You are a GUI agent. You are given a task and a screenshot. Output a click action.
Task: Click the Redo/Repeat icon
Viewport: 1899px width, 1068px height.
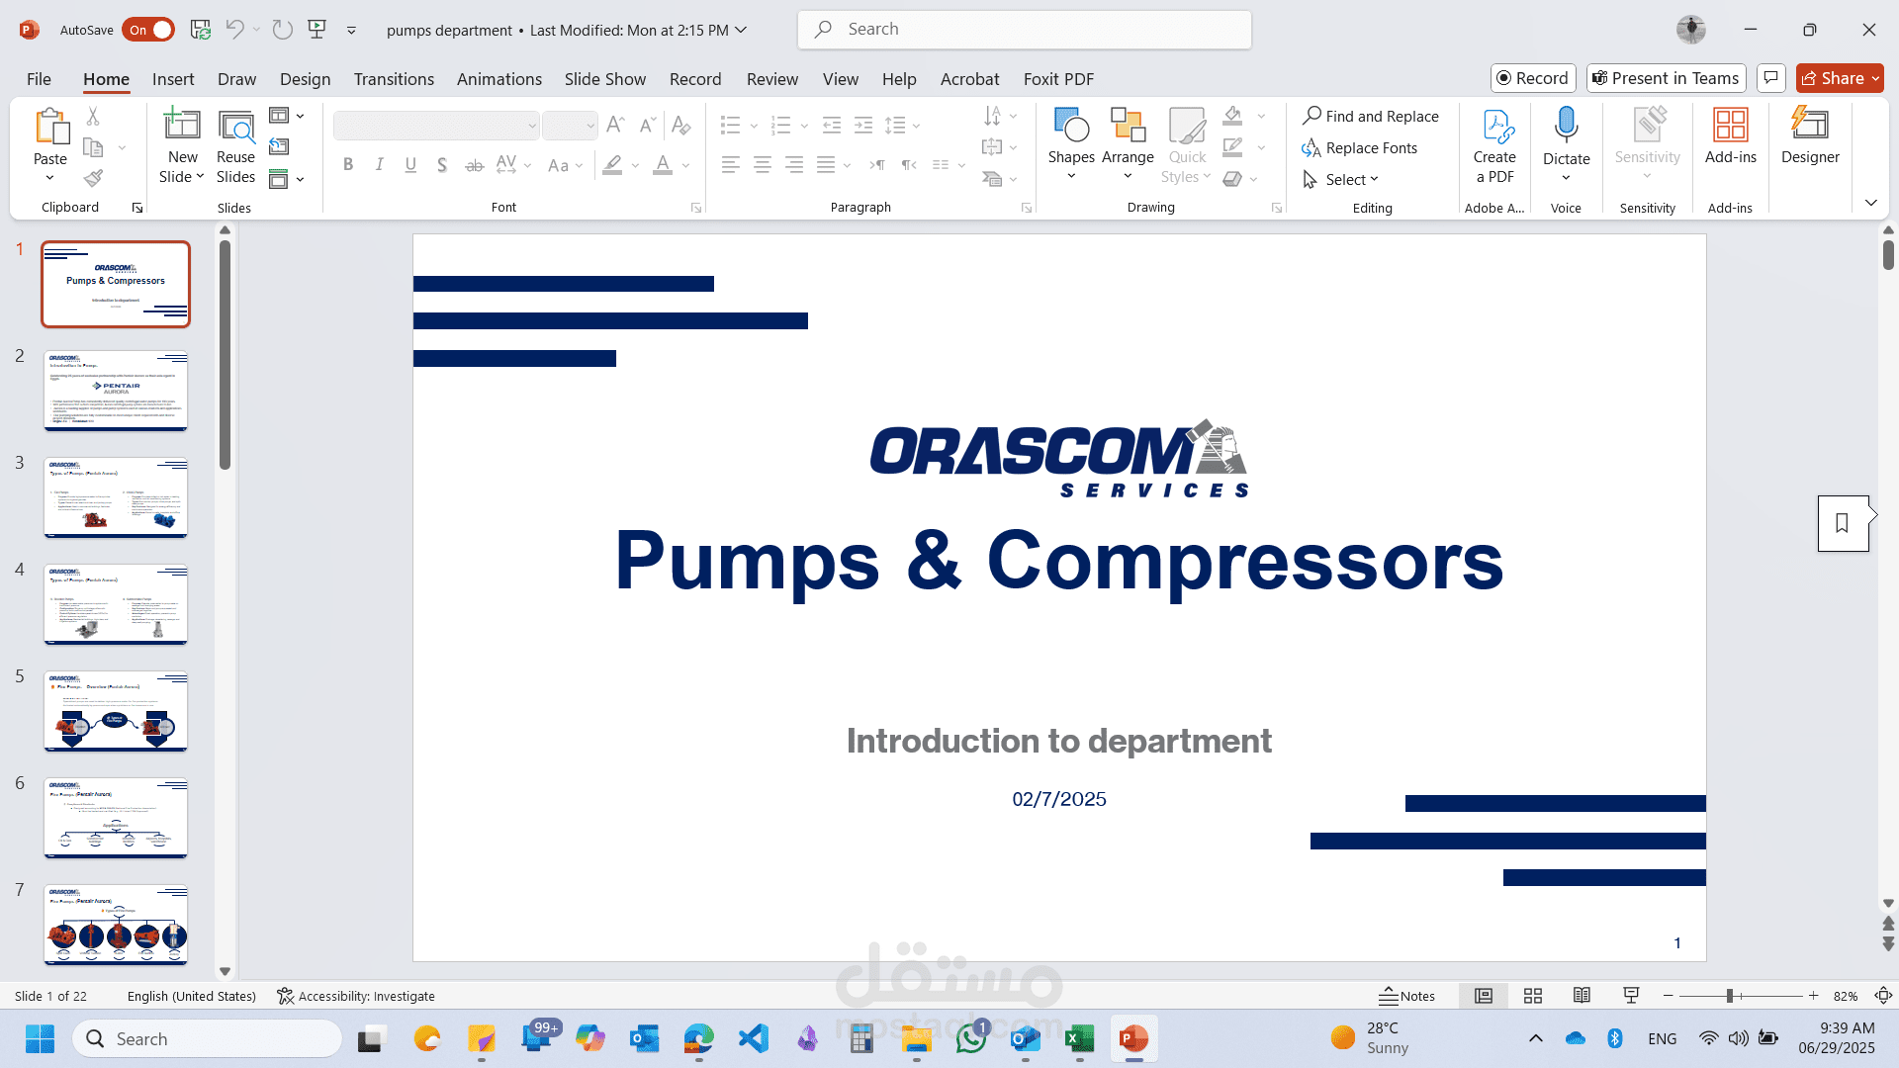click(x=283, y=30)
